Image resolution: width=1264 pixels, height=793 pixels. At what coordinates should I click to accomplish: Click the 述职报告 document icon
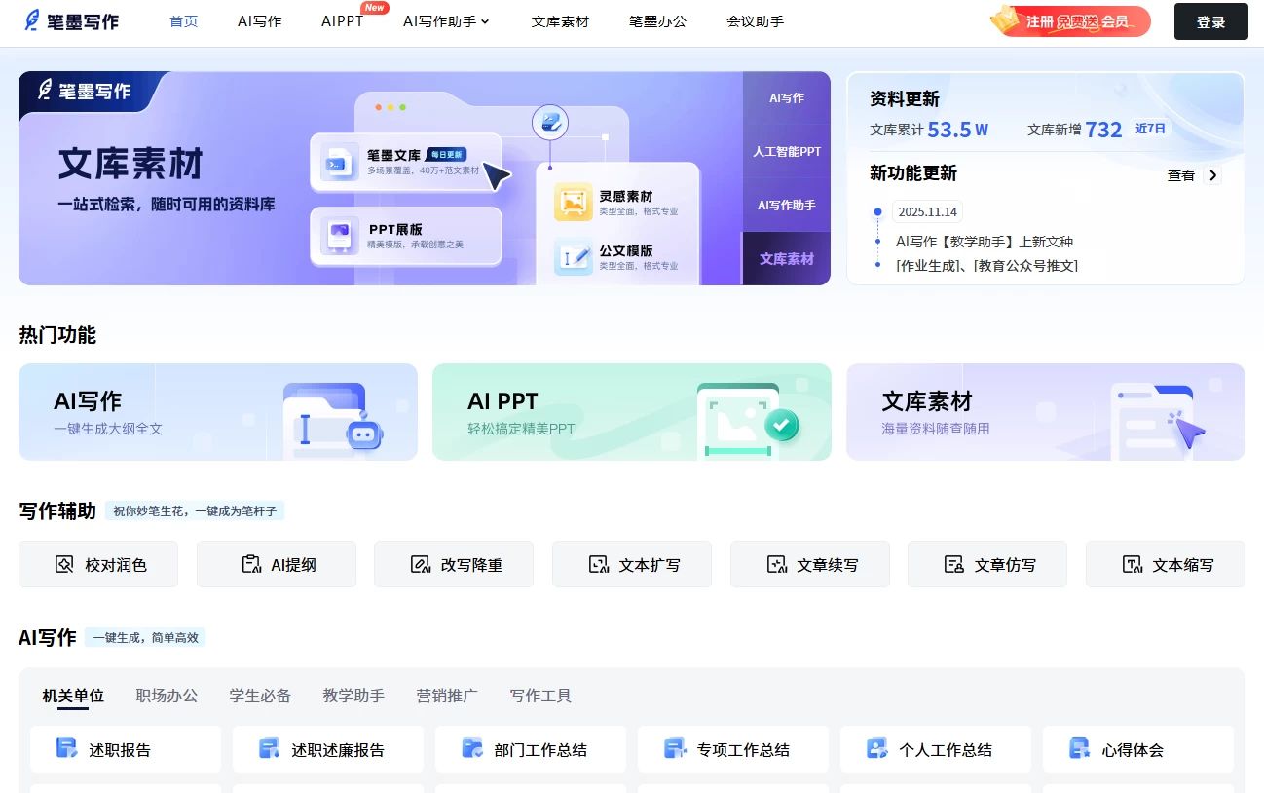tap(66, 749)
